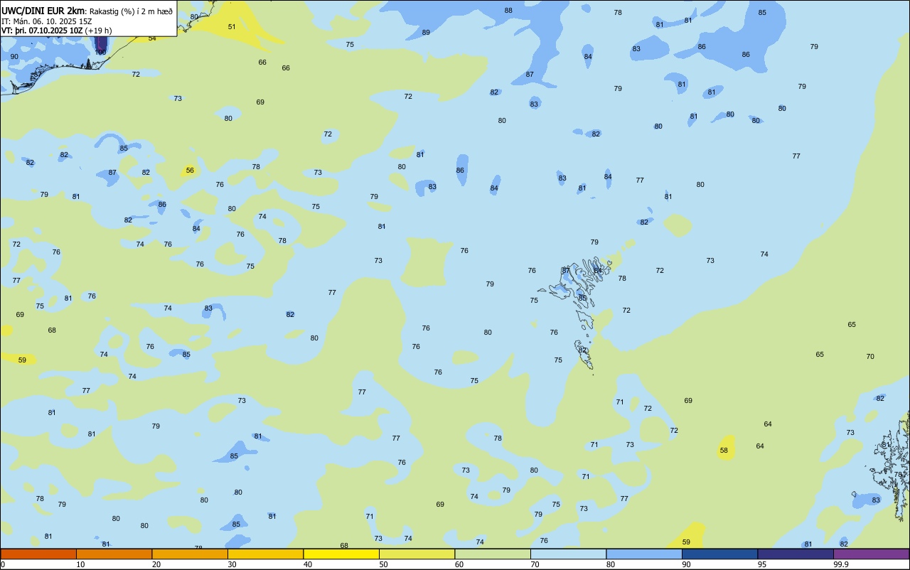Click the "95" legend tick label
Image resolution: width=910 pixels, height=570 pixels.
762,564
